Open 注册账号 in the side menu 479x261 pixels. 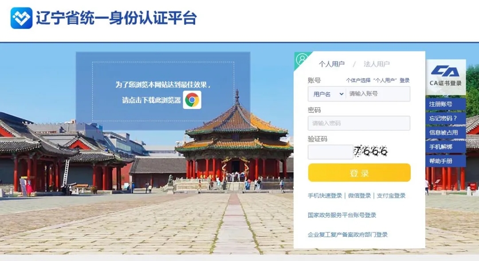(446, 104)
